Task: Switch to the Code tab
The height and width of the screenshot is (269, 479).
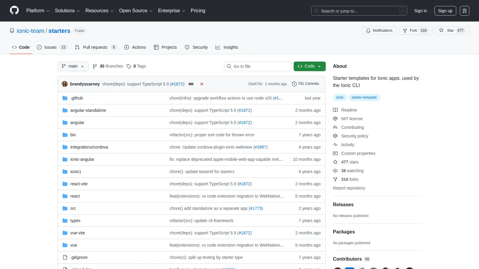Action: (21, 47)
